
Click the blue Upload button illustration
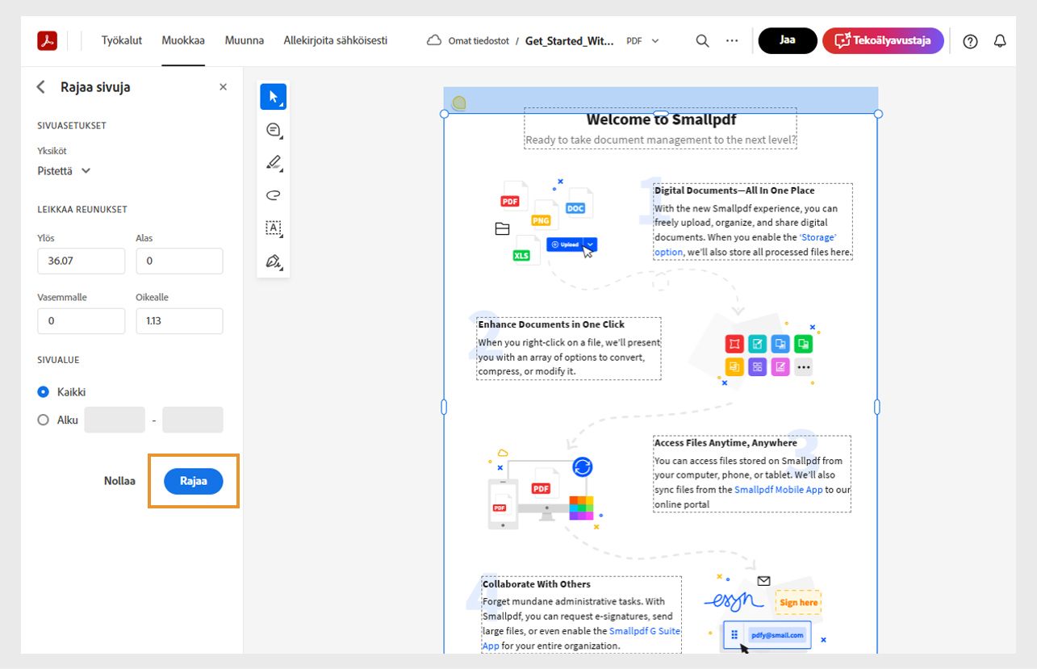pos(571,245)
